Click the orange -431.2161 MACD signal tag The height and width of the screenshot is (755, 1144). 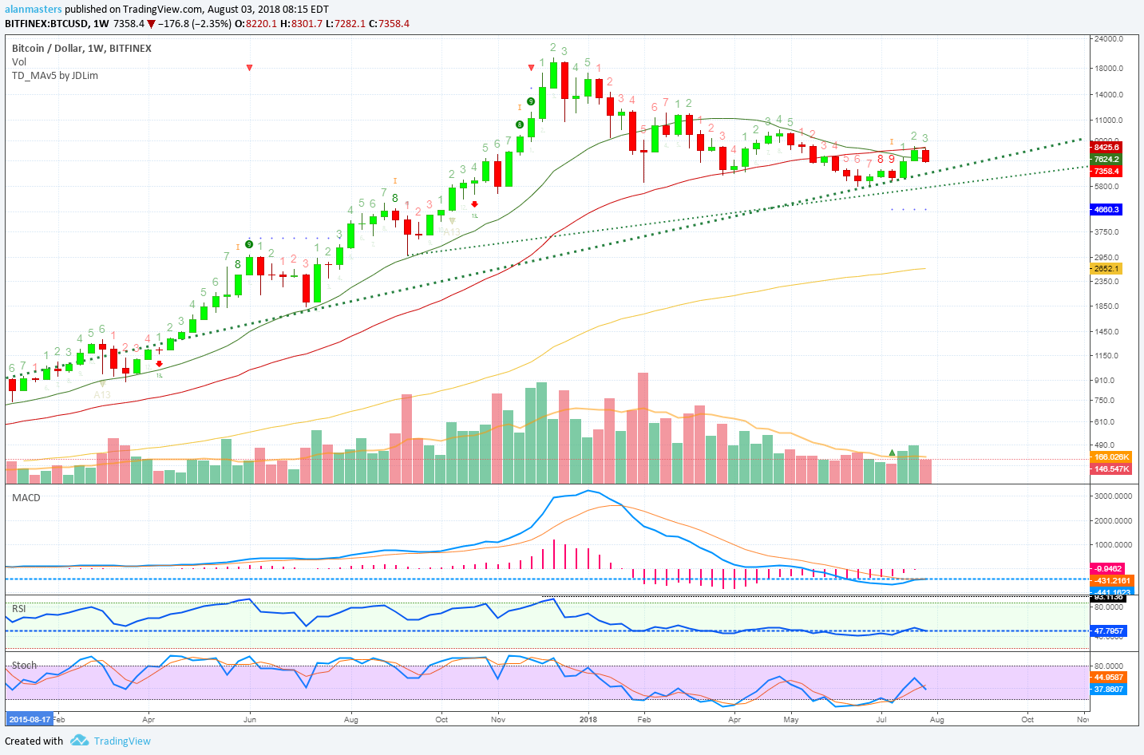[x=1111, y=580]
